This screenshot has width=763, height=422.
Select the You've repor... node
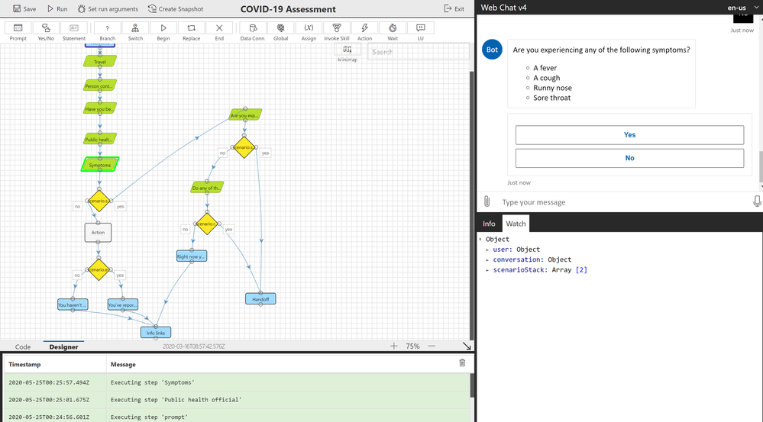pyautogui.click(x=123, y=304)
